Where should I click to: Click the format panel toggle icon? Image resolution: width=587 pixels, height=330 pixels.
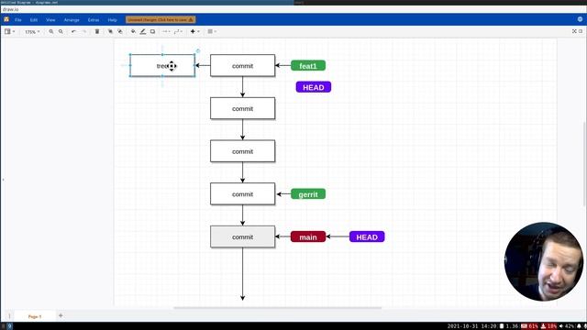pos(581,31)
